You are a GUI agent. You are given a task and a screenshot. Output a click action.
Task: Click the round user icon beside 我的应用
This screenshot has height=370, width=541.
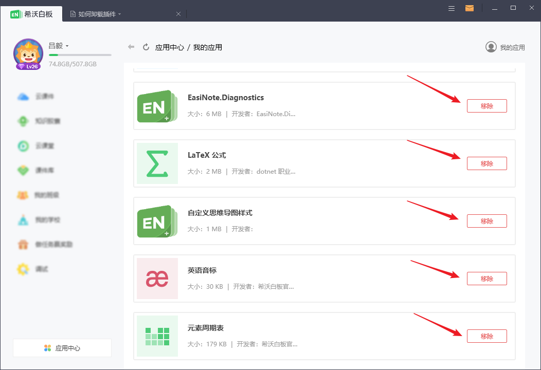491,47
